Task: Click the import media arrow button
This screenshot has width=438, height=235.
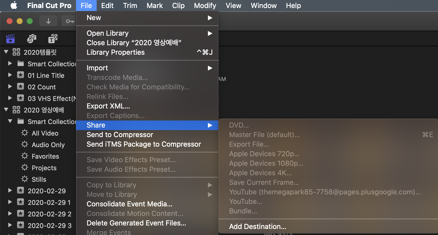Action: pyautogui.click(x=48, y=21)
